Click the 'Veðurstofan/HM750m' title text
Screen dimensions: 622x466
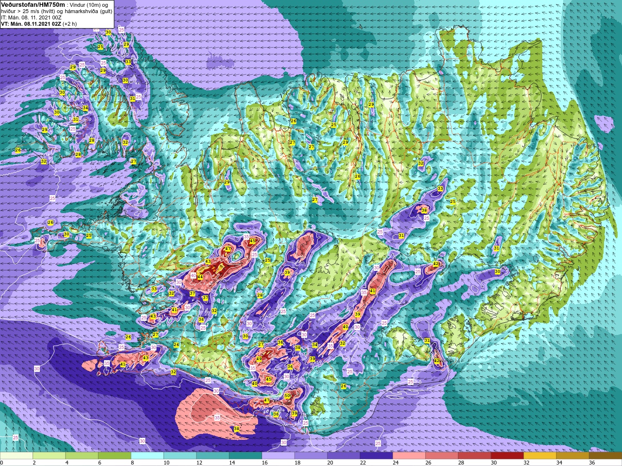[x=32, y=4]
